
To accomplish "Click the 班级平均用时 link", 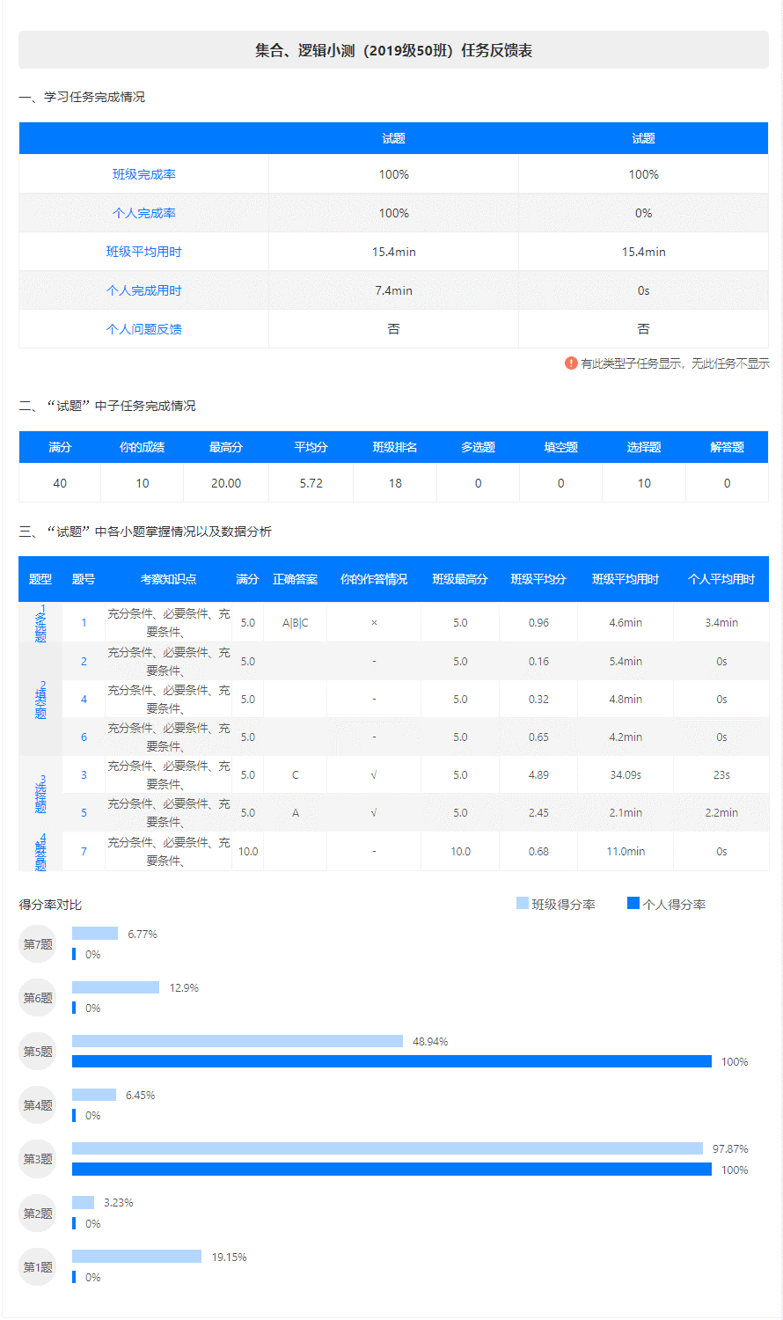I will pos(143,252).
